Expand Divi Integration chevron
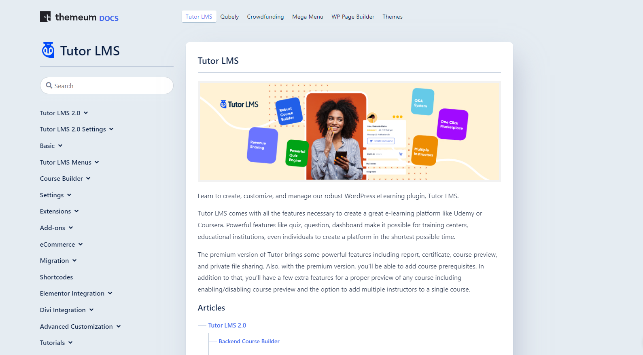This screenshot has height=355, width=643. coord(91,310)
